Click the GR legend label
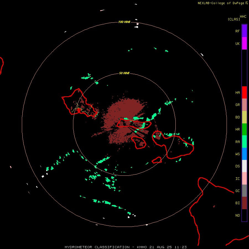 pos(237,105)
